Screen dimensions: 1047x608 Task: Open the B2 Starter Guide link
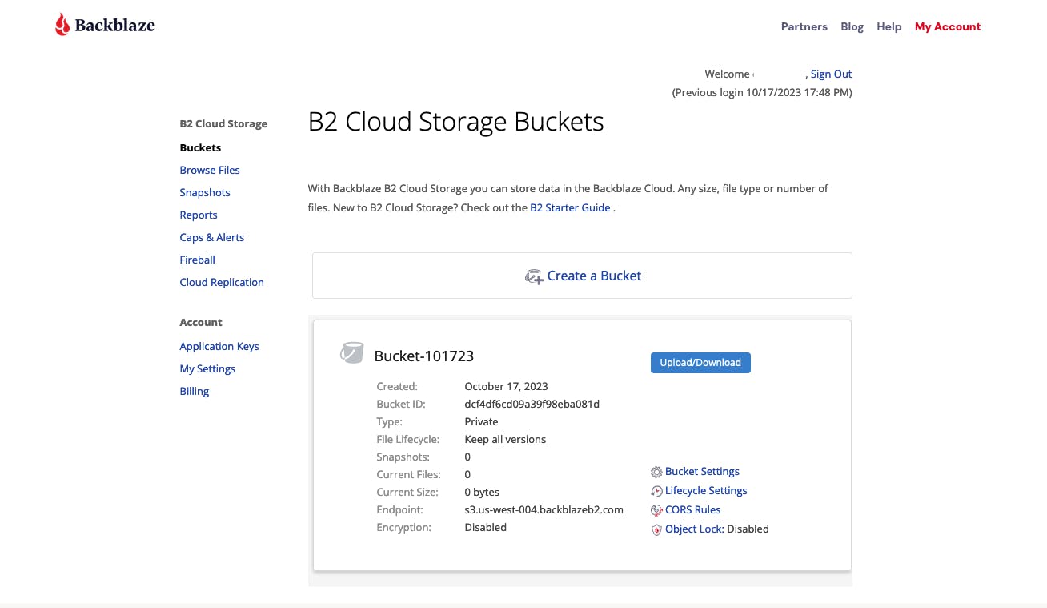click(x=570, y=207)
